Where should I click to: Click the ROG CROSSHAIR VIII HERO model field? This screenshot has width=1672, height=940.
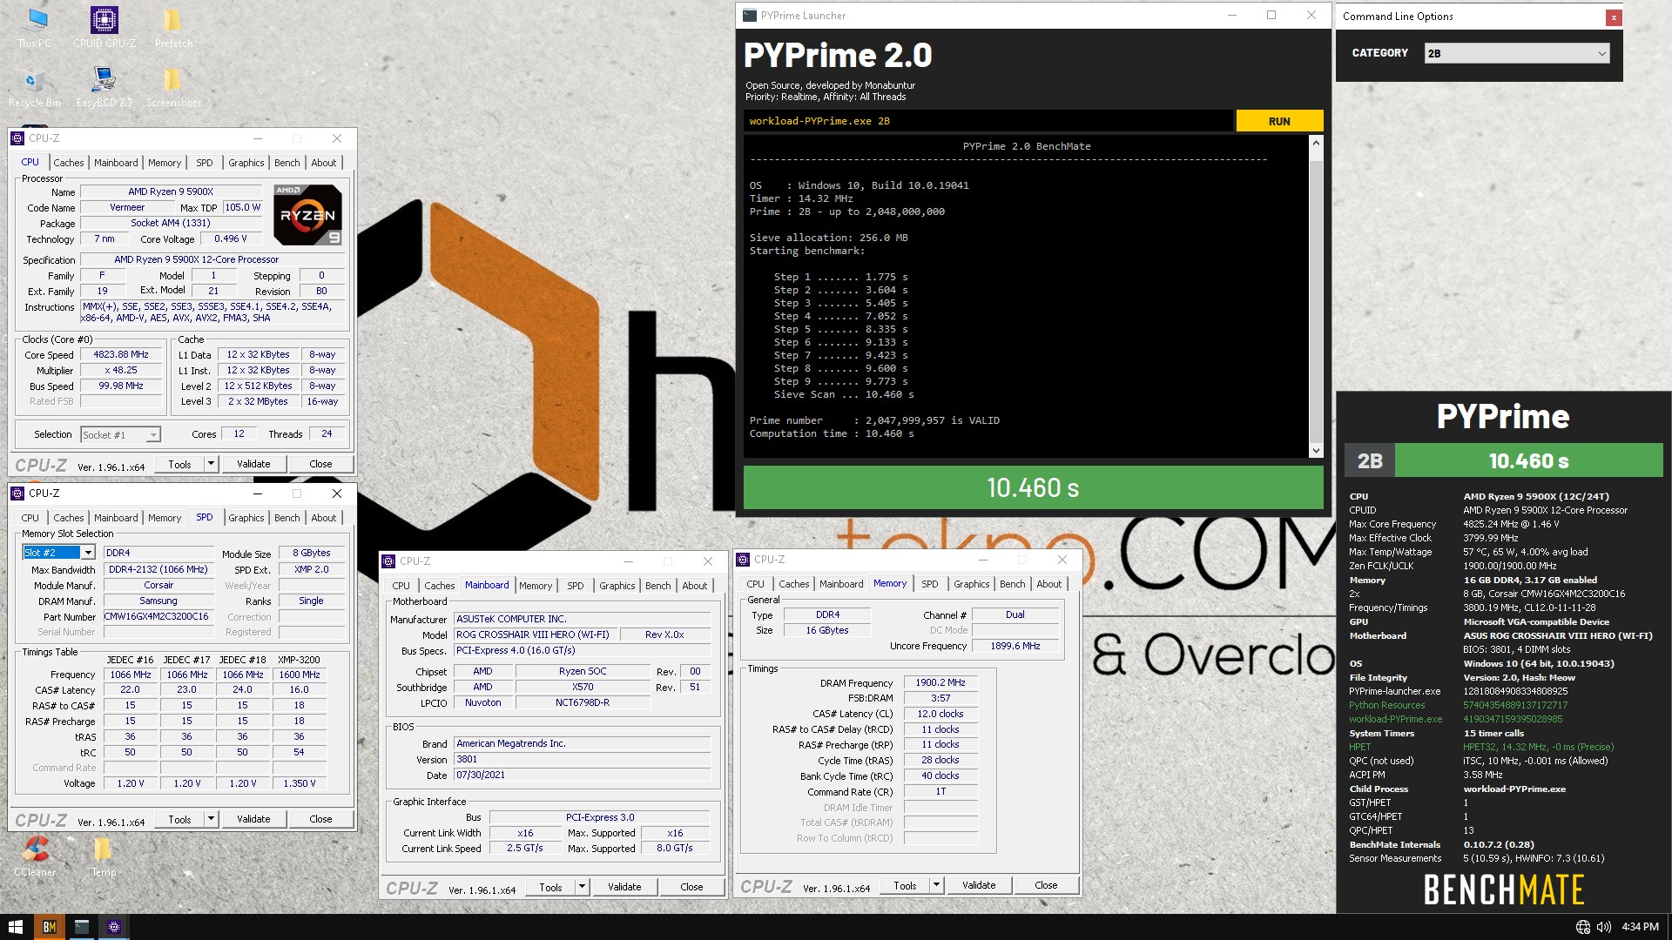tap(535, 634)
